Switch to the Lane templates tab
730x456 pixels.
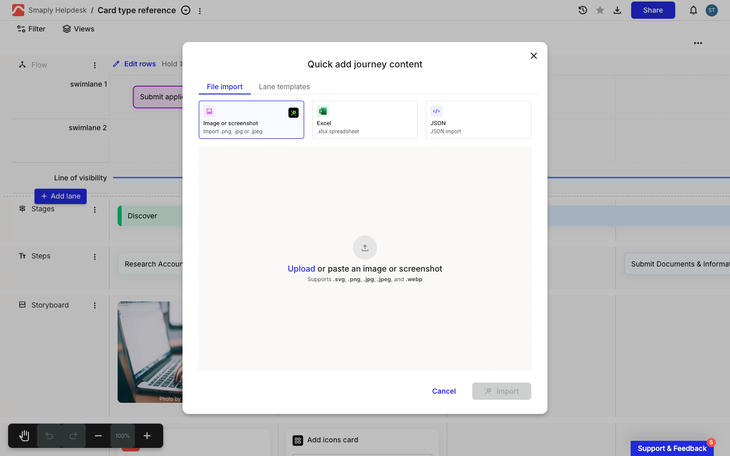pyautogui.click(x=284, y=87)
